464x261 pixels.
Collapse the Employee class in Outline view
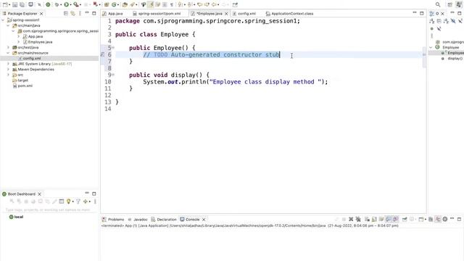coord(431,47)
